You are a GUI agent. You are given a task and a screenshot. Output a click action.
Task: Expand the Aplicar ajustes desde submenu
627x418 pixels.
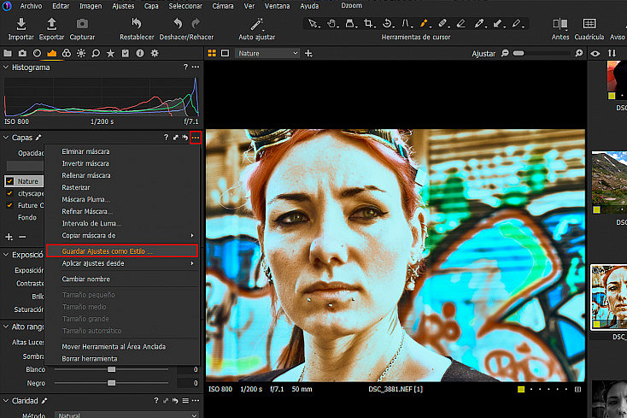click(122, 263)
